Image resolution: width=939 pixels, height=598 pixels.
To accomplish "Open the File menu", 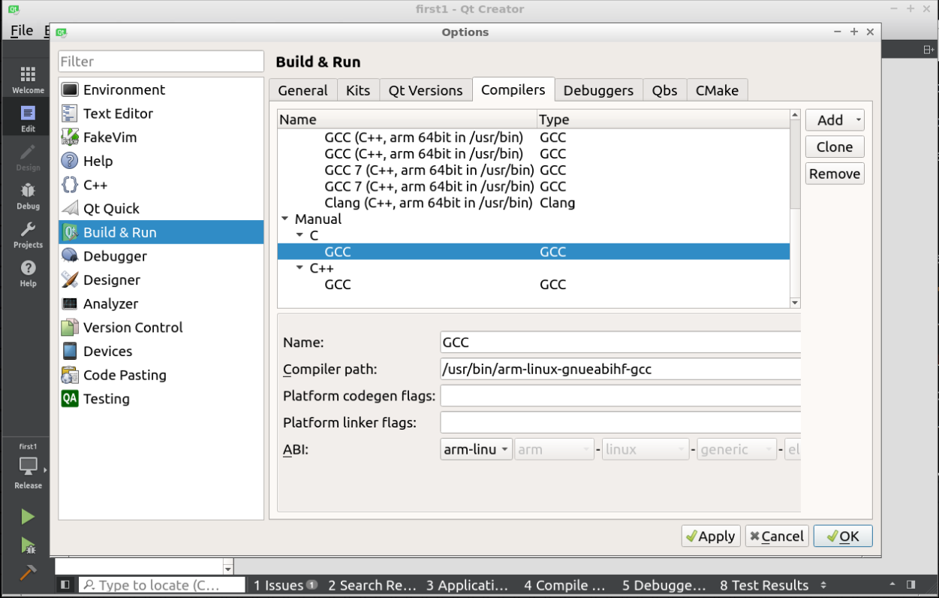I will tap(22, 30).
